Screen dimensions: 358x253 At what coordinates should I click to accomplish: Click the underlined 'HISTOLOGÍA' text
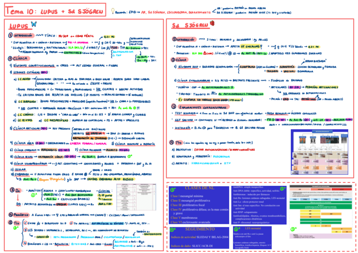tap(182, 128)
